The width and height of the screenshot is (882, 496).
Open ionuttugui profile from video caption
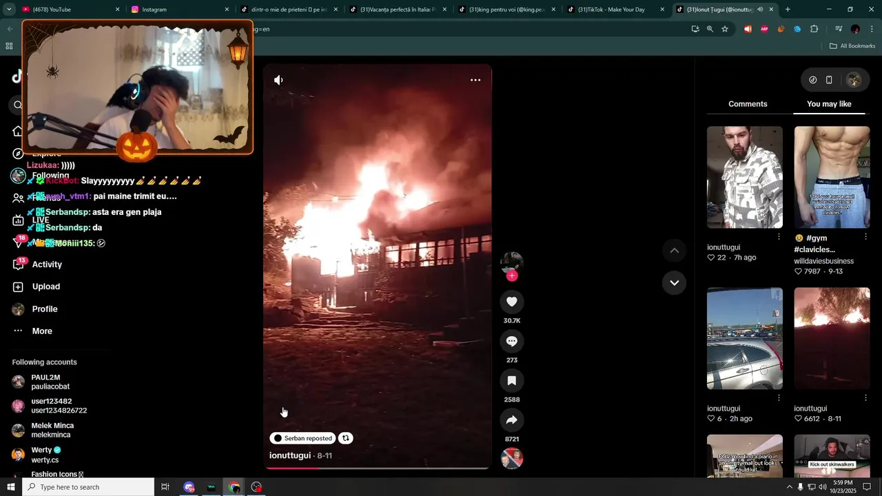click(x=289, y=455)
